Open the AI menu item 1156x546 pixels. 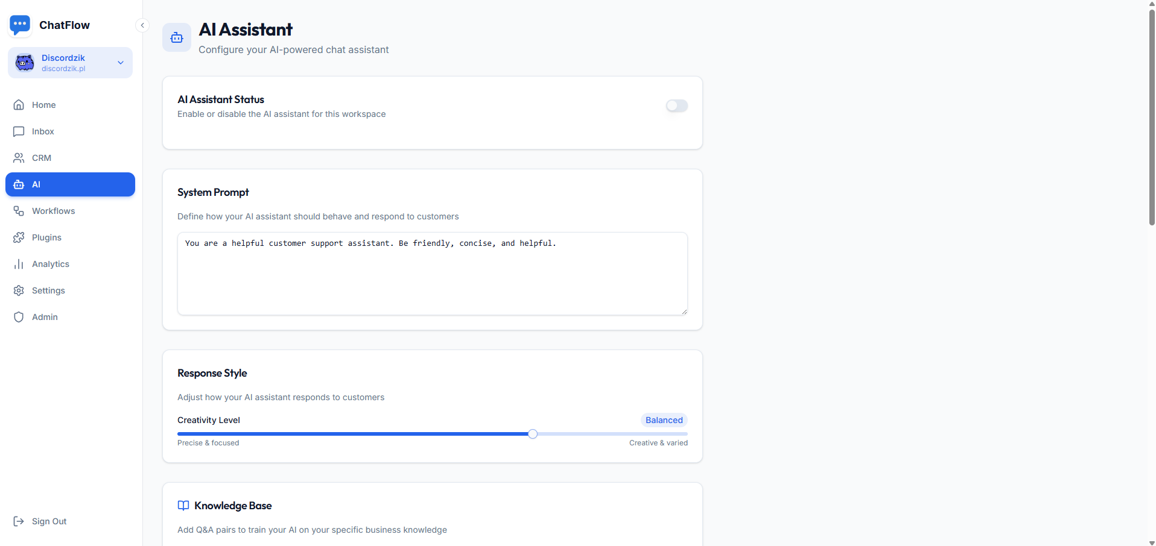click(x=70, y=184)
